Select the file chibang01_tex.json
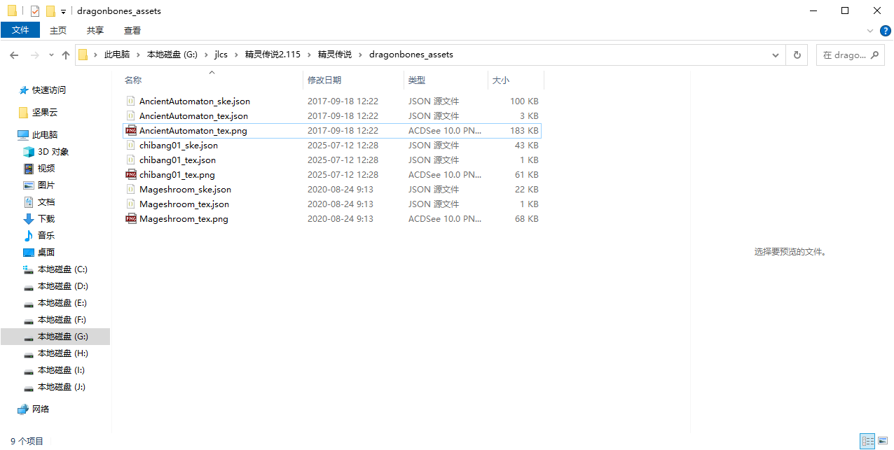The height and width of the screenshot is (450, 894). pyautogui.click(x=177, y=160)
